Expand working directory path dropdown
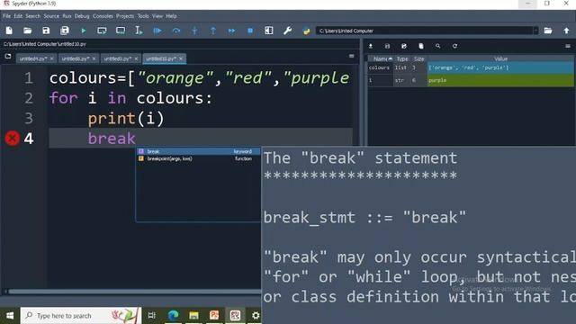Screen dimensions: 576x324 [536, 31]
